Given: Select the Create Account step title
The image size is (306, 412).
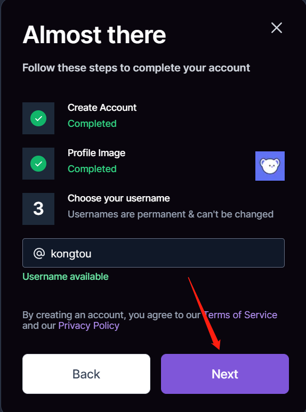Looking at the screenshot, I should [102, 108].
